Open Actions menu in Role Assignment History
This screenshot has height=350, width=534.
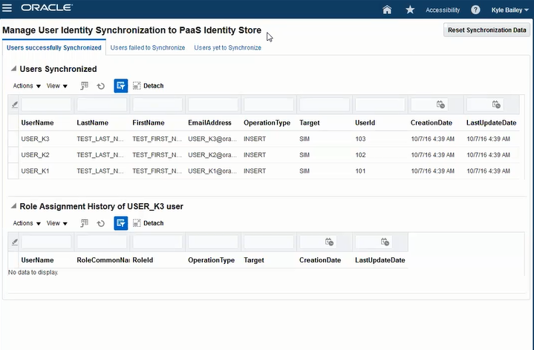[x=27, y=223]
